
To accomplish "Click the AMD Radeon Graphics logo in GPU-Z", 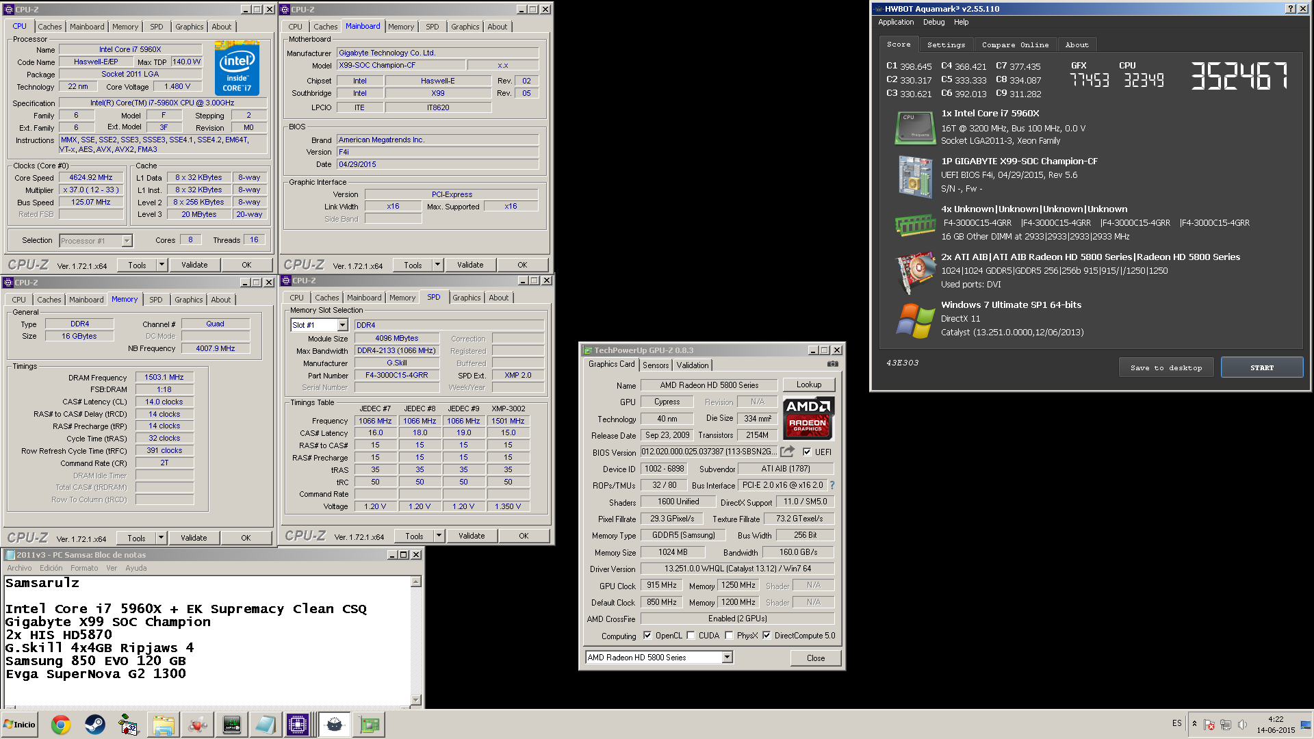I will click(808, 418).
